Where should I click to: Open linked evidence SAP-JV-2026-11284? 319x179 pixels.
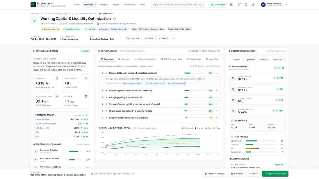coord(133,83)
